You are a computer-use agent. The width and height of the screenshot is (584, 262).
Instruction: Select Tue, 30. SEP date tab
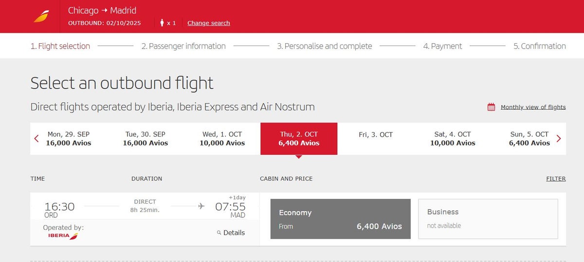click(146, 139)
